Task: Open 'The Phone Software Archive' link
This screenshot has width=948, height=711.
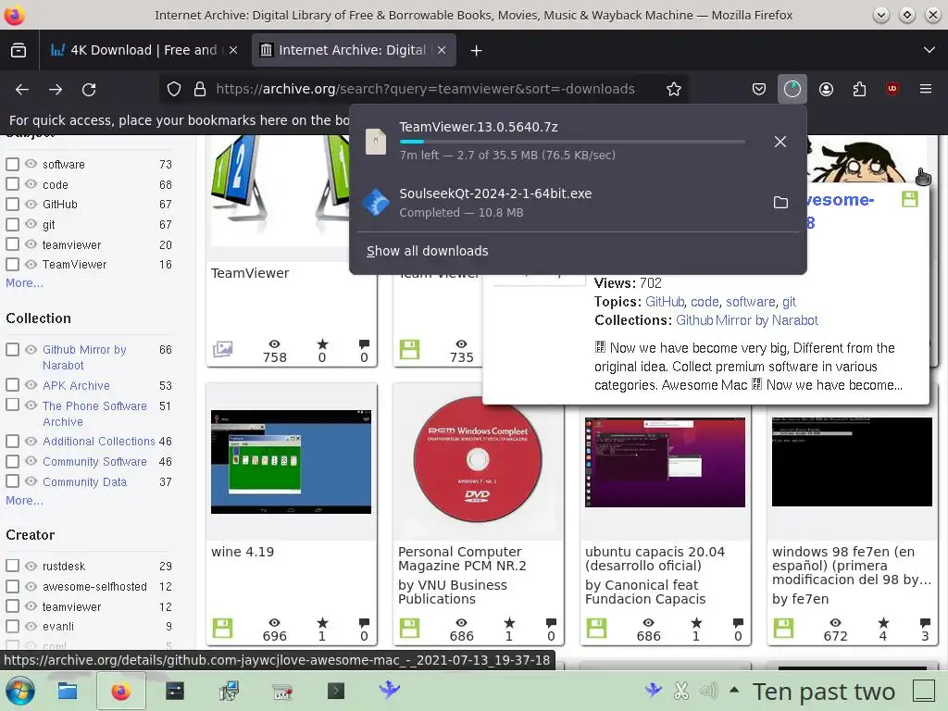Action: click(x=94, y=414)
